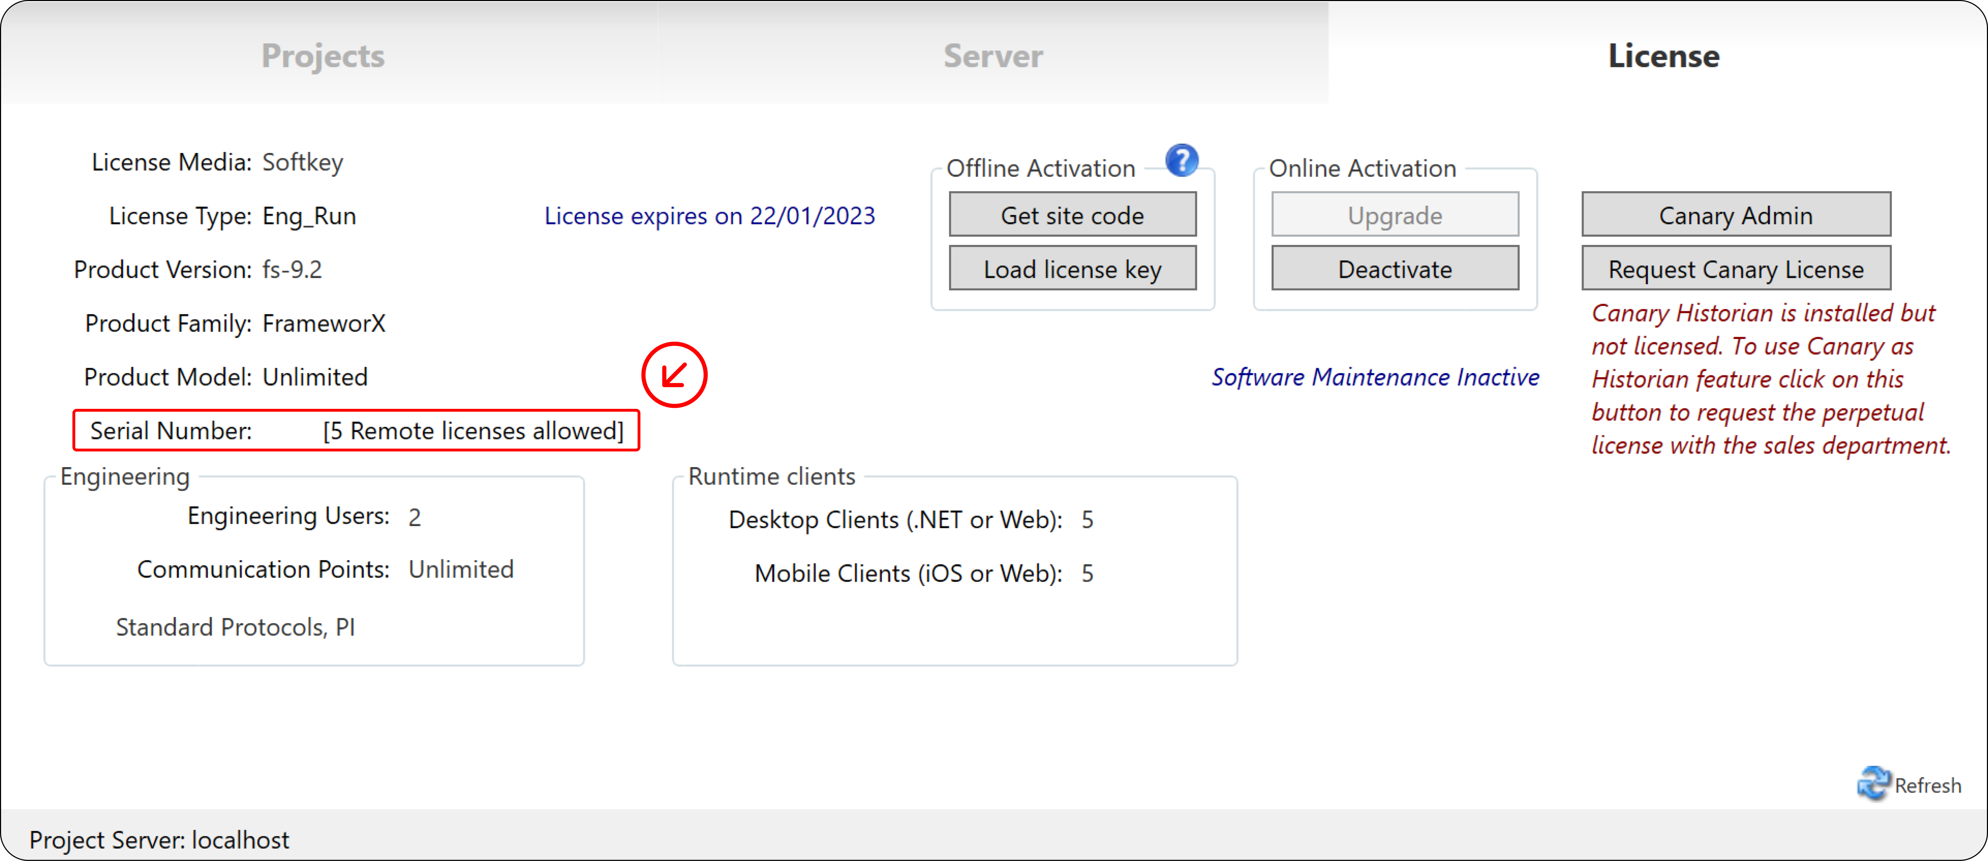Click Product Version value fs-9.2
1988x861 pixels.
pos(292,269)
